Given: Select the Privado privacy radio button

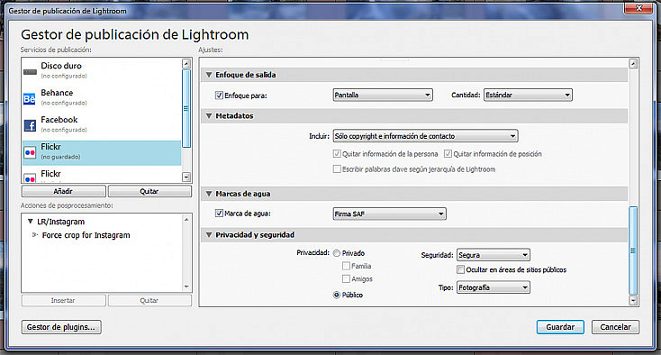Looking at the screenshot, I should click(337, 253).
